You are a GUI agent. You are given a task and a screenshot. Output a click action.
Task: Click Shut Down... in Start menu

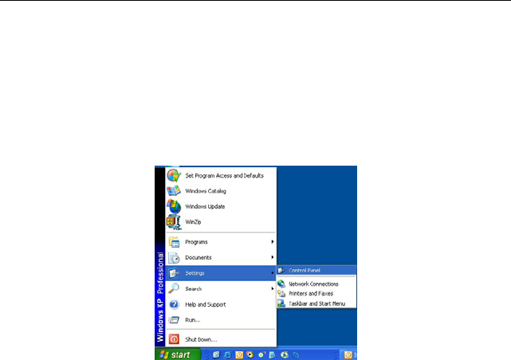[x=221, y=339]
